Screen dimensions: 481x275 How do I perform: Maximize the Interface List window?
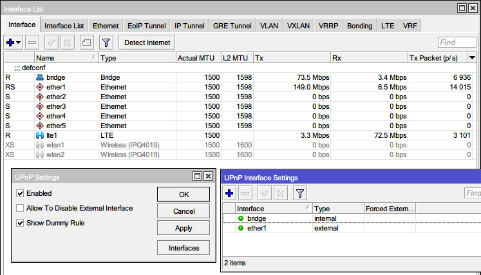[462, 8]
